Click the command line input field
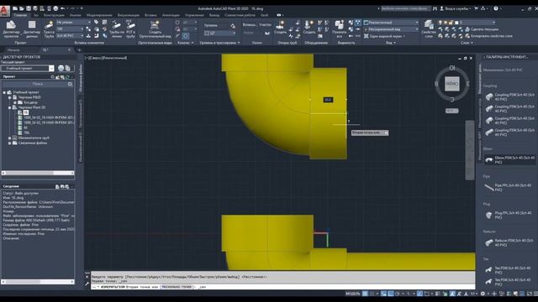538x302 pixels. coord(283,287)
